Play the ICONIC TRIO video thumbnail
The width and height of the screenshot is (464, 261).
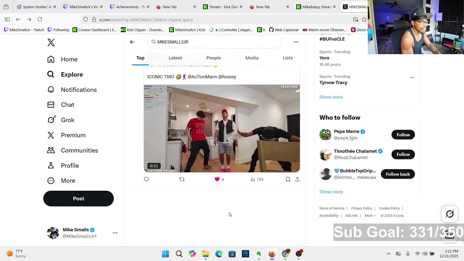[x=222, y=128]
